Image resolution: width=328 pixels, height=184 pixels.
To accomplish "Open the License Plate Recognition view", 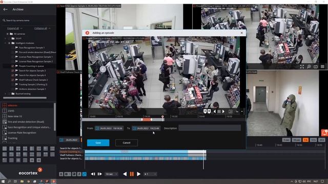I will click(x=22, y=133).
